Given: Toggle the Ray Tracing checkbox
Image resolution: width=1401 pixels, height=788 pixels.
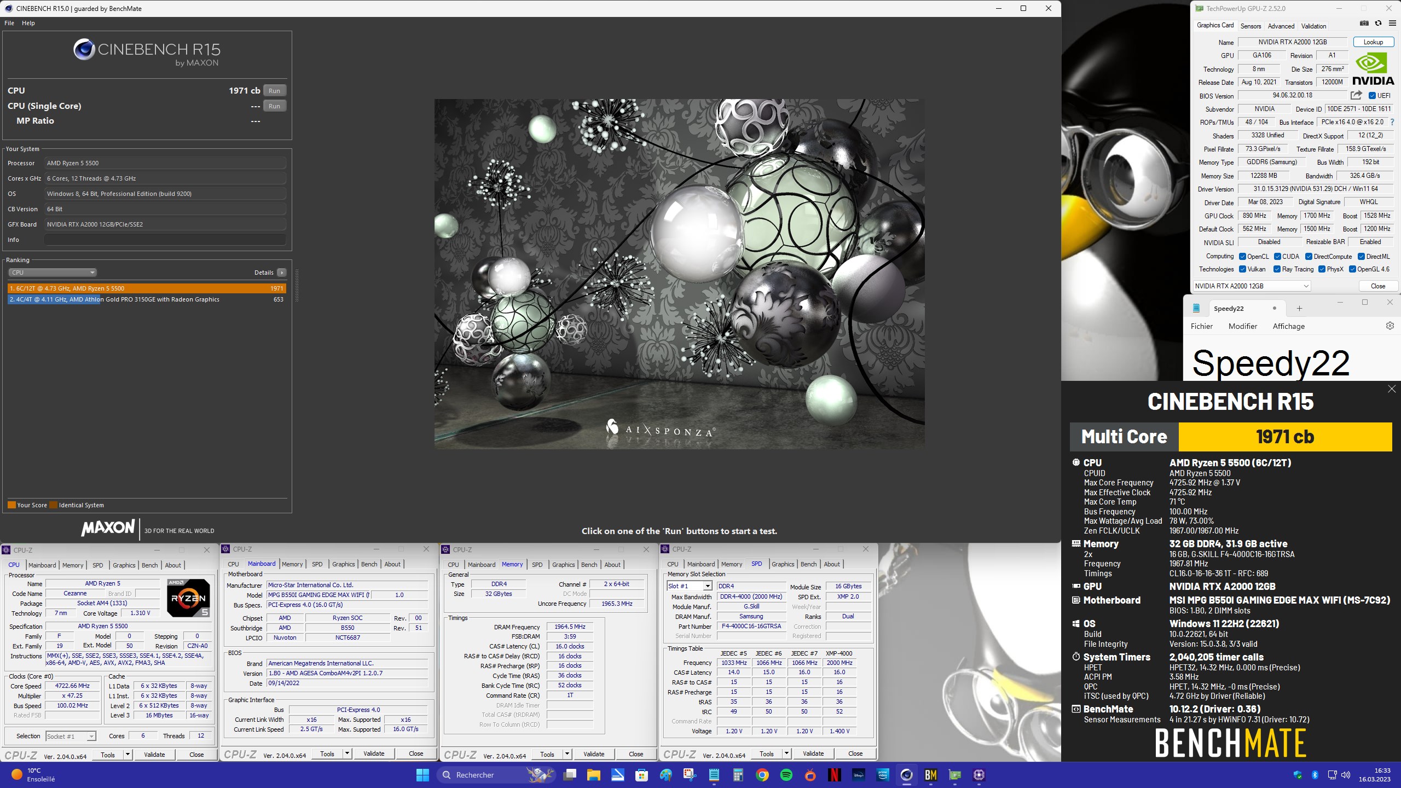Looking at the screenshot, I should tap(1277, 269).
